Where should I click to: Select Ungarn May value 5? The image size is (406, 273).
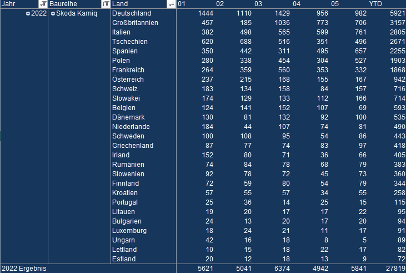(364, 240)
